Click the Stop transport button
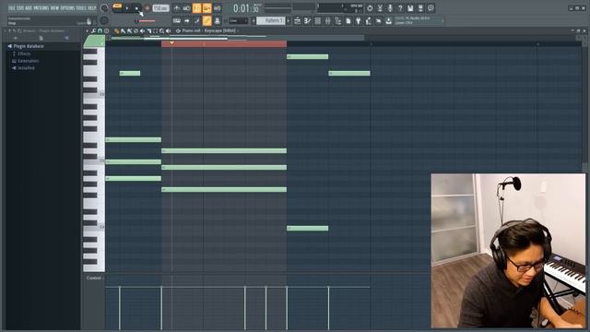 (136, 8)
